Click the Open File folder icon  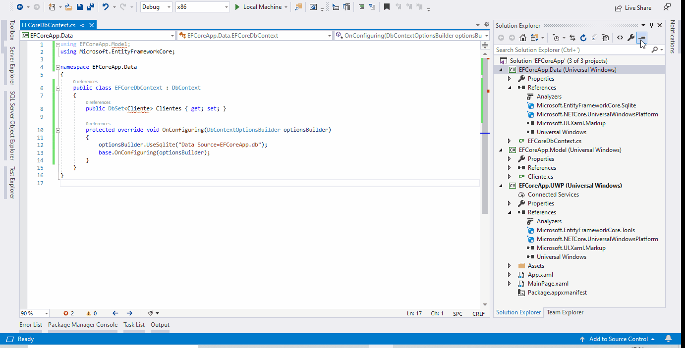[x=68, y=7]
